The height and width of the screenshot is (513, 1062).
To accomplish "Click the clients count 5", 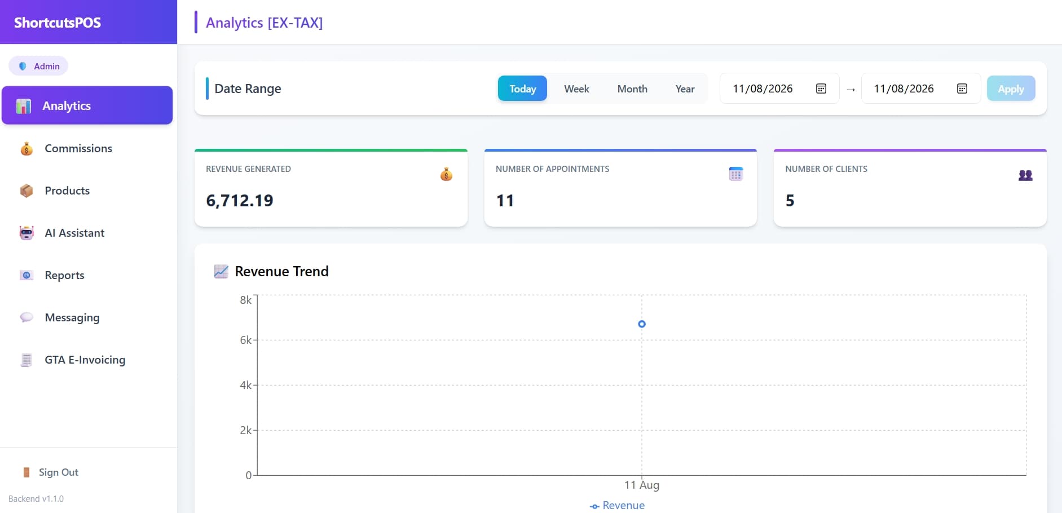I will [790, 201].
